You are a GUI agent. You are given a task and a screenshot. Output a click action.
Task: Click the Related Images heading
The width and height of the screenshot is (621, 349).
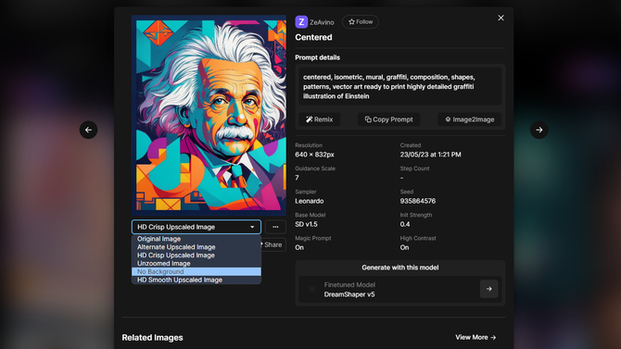pos(153,338)
